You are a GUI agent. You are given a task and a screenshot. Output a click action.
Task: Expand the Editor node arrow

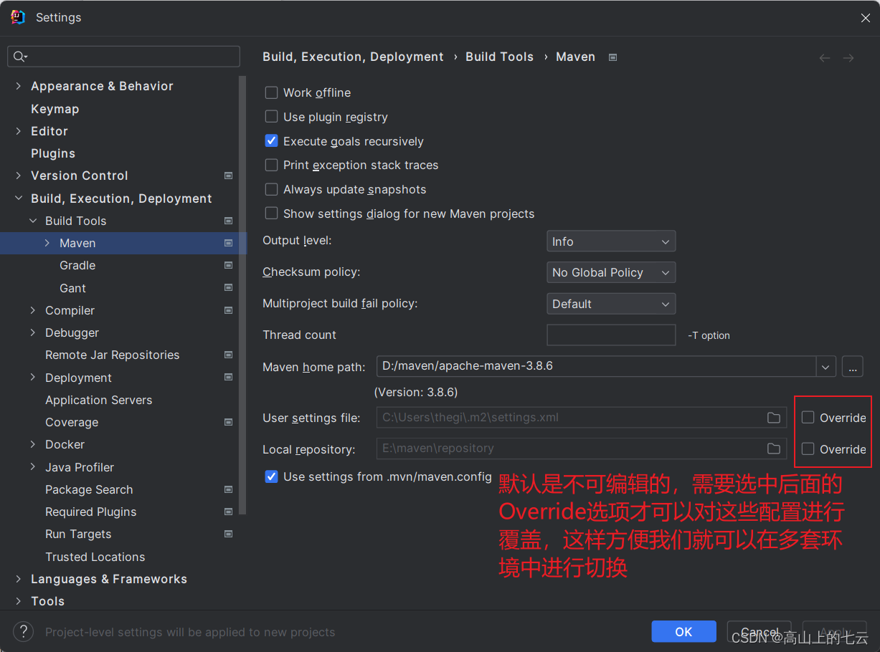19,131
